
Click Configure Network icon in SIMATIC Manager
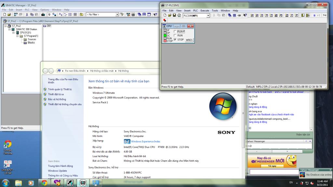click(x=128, y=14)
